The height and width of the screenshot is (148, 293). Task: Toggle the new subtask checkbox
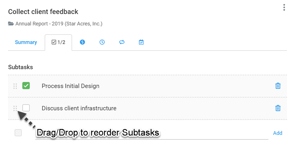pos(18,133)
